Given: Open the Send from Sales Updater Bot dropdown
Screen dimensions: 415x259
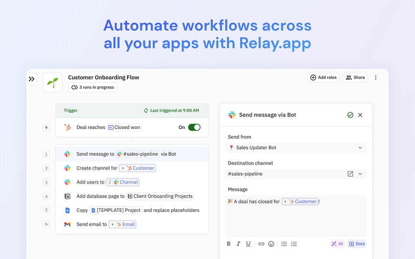Looking at the screenshot, I should (295, 148).
